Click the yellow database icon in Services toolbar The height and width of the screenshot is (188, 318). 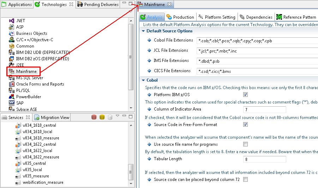coord(102,117)
